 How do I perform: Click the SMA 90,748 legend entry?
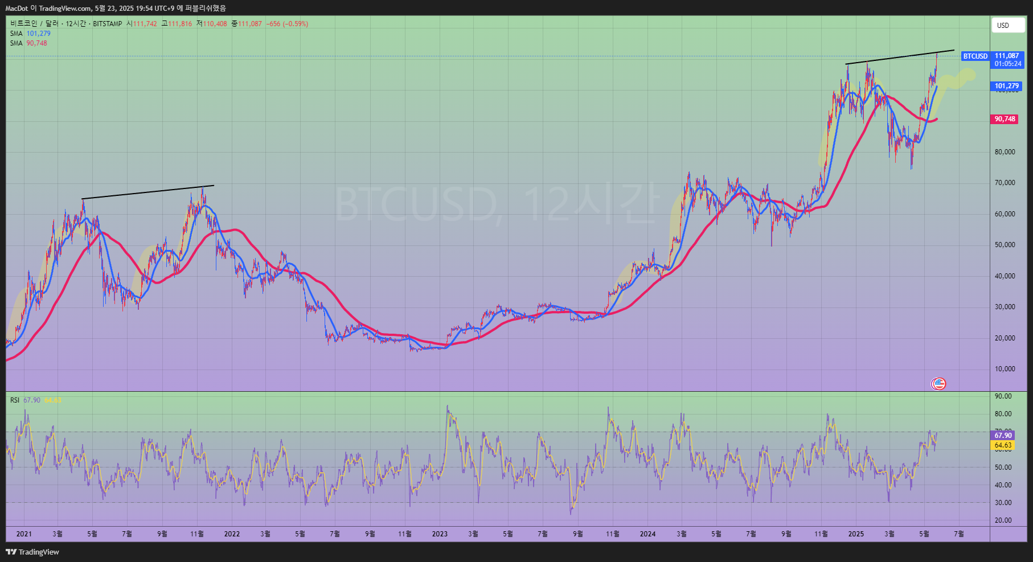pyautogui.click(x=28, y=43)
